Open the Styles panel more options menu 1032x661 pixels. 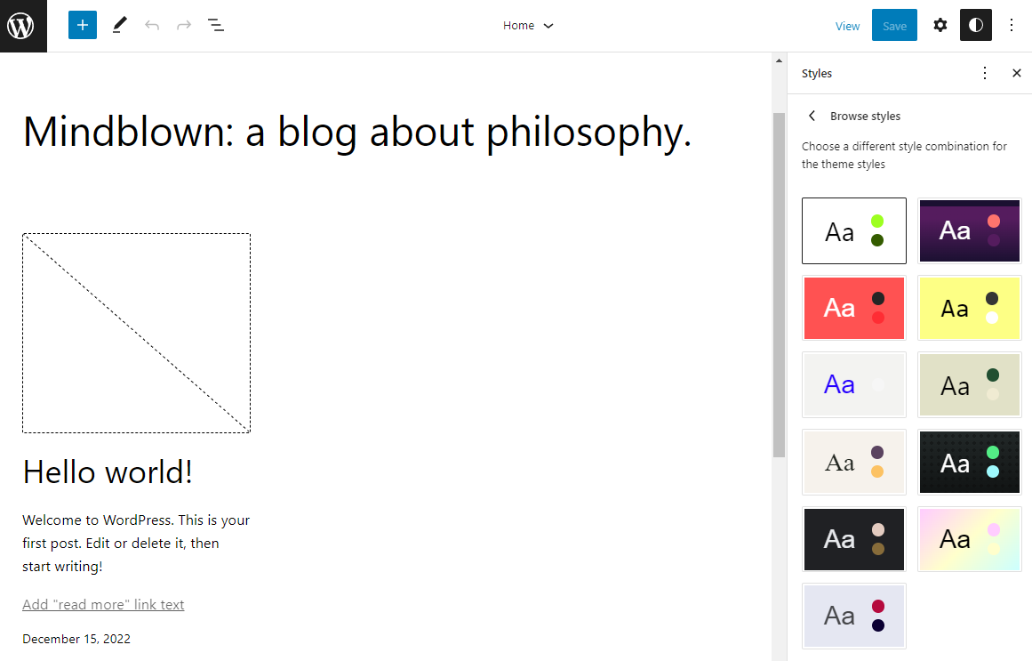coord(984,73)
